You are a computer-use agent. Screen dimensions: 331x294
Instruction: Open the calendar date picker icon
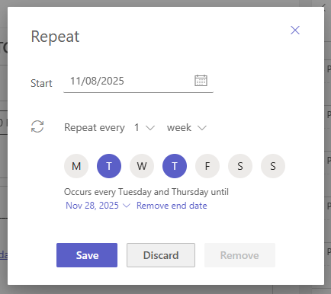(201, 81)
